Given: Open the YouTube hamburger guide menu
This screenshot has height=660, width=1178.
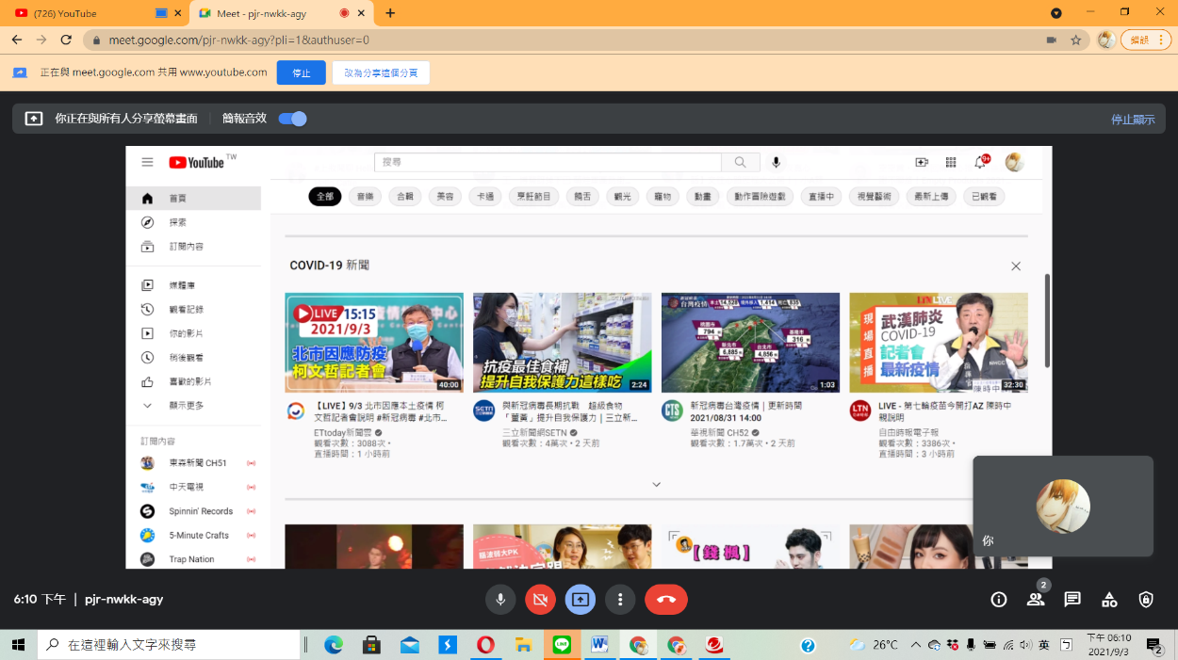Looking at the screenshot, I should (148, 162).
